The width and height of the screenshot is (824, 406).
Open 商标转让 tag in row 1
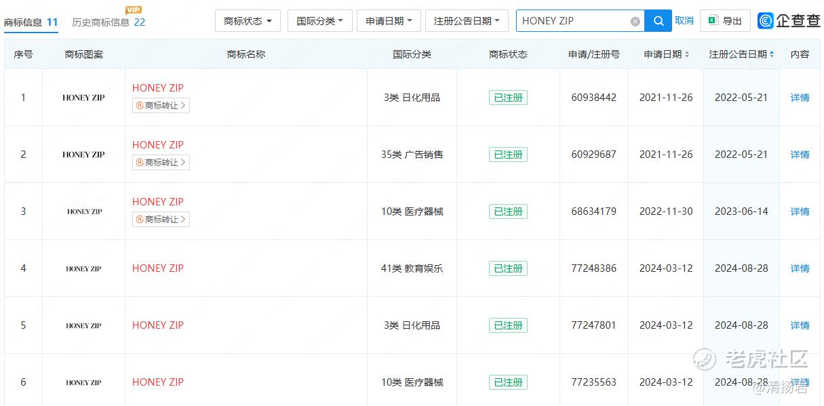161,105
